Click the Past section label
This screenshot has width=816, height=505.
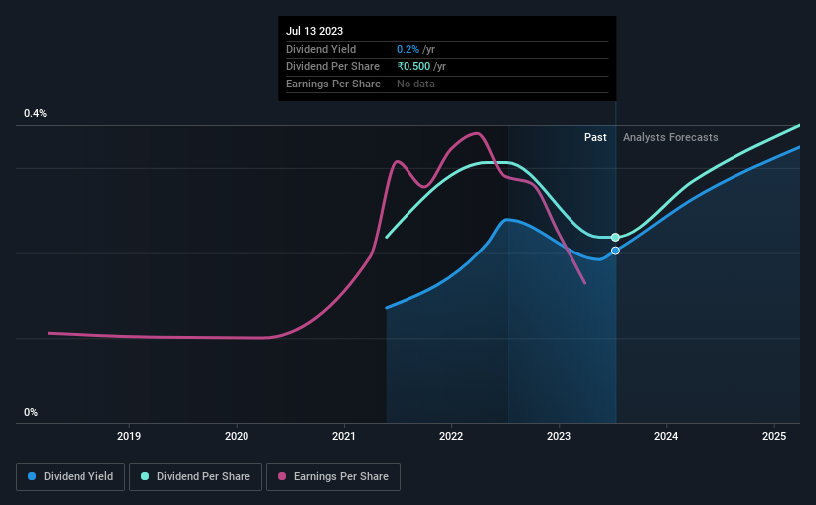(595, 137)
